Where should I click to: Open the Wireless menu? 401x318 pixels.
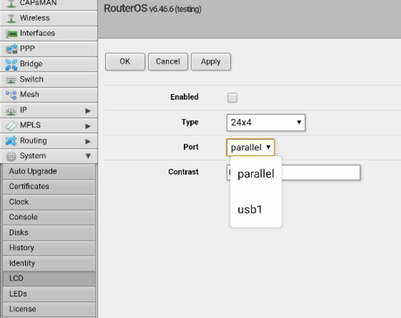(49, 18)
